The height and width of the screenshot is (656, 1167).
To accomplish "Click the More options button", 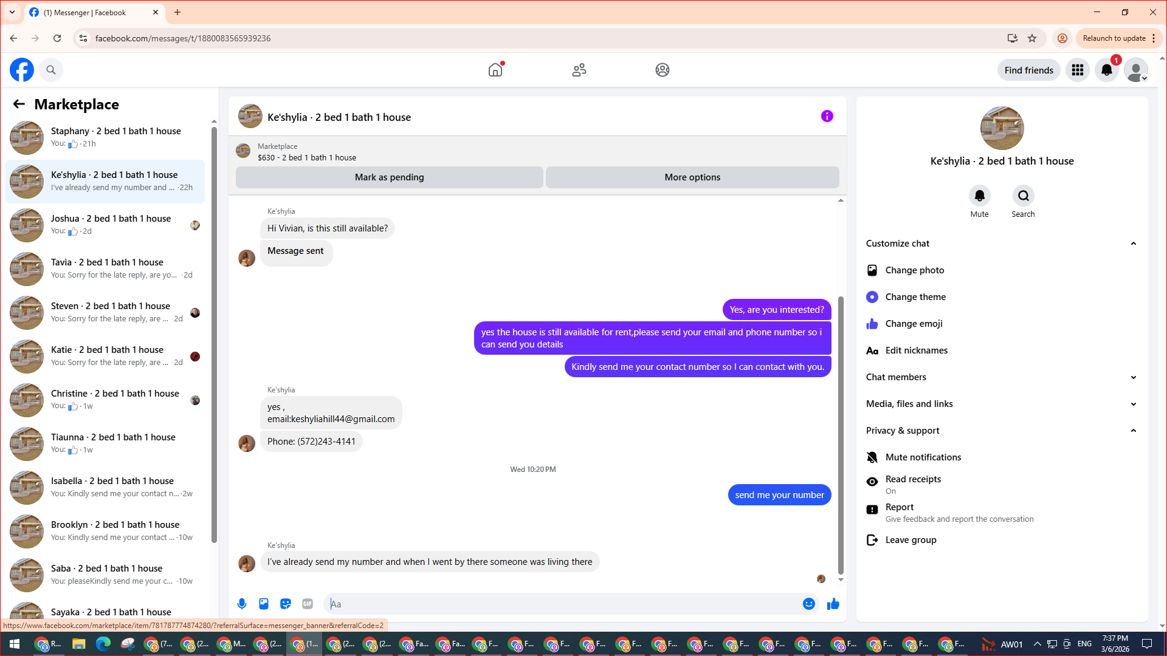I will [692, 177].
